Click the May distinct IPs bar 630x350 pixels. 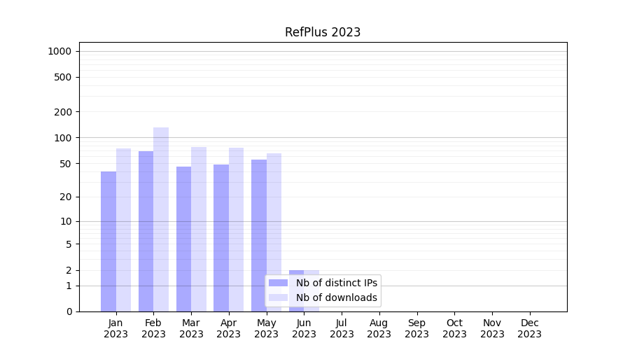coord(259,235)
